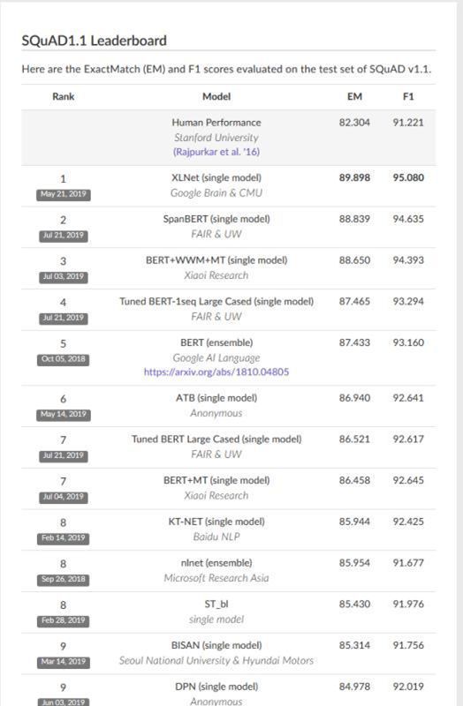
Task: Click the BERT+WWM+MT (single model) name
Action: 216,260
